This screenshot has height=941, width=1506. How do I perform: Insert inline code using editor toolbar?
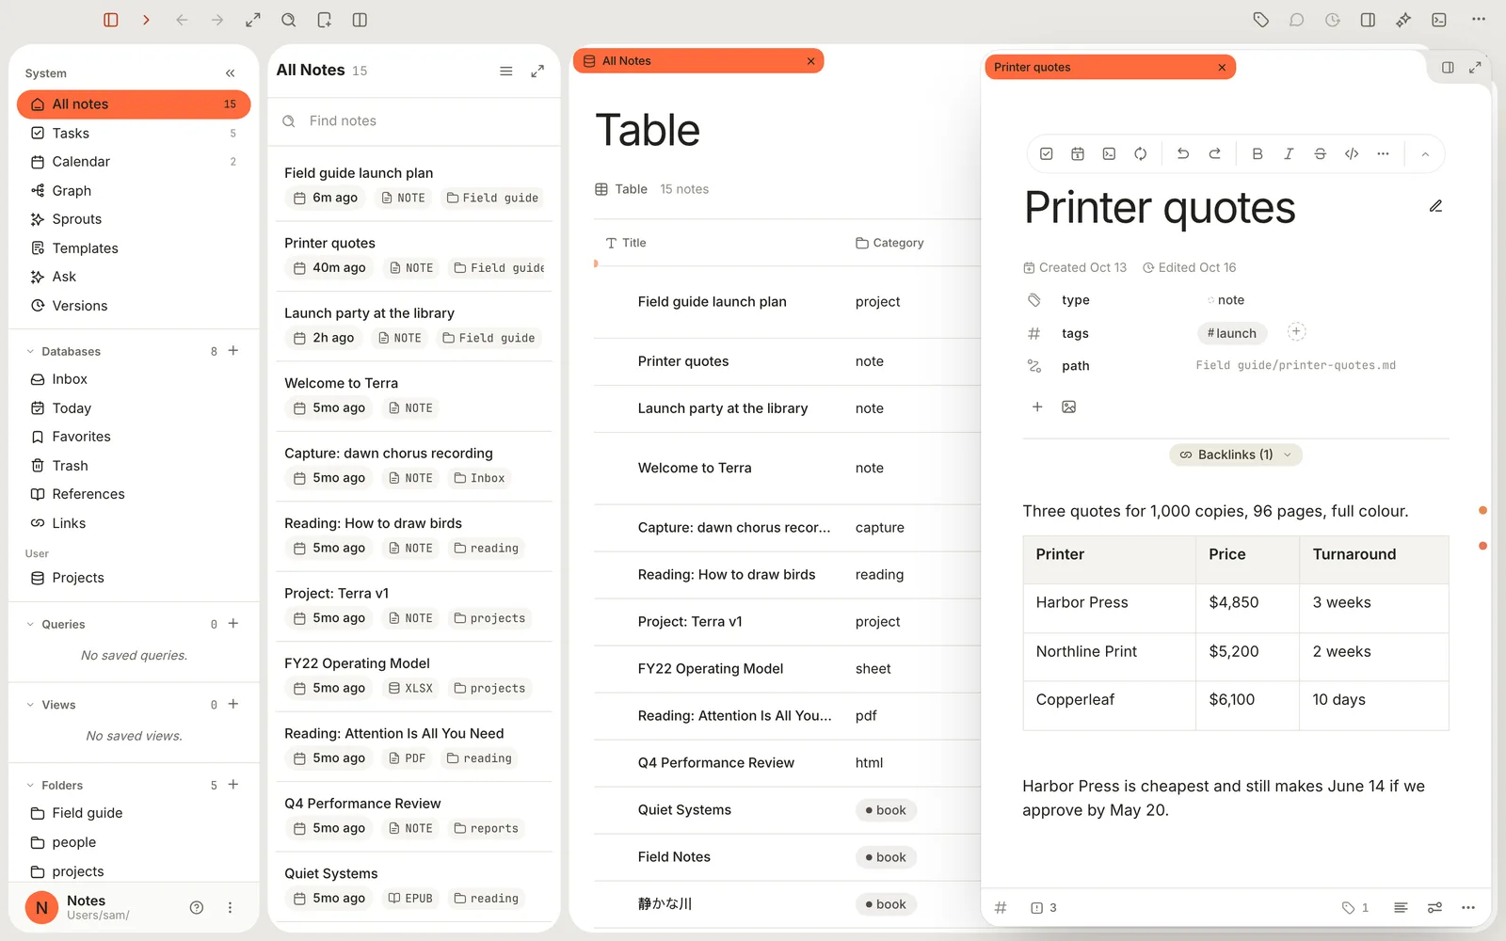pos(1352,153)
